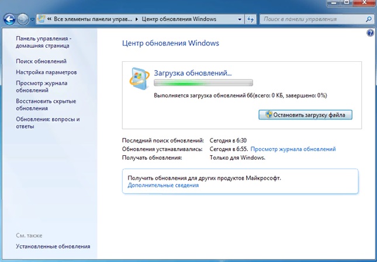Click the Остановить загрузку файла button
This screenshot has width=377, height=262.
click(305, 115)
